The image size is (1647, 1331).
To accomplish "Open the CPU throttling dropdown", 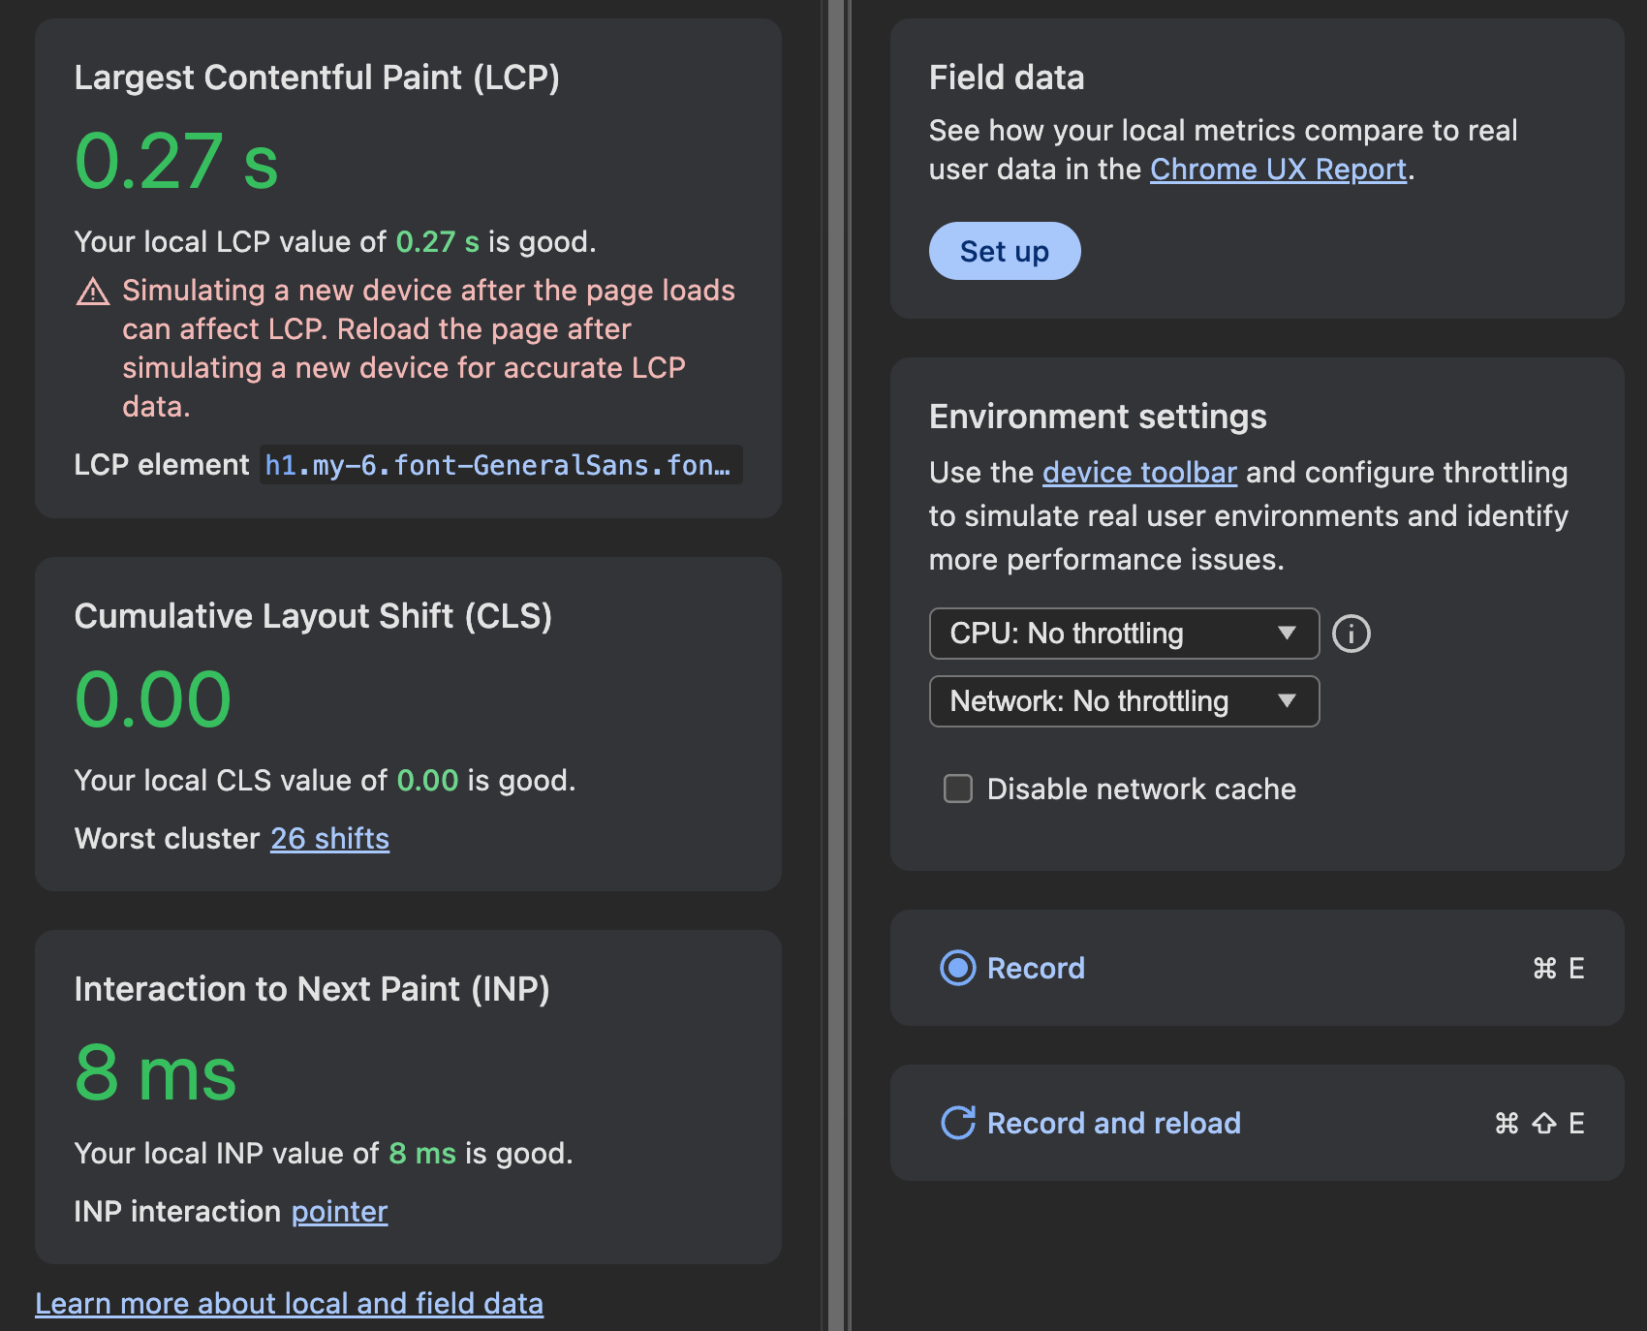I will click(x=1124, y=634).
